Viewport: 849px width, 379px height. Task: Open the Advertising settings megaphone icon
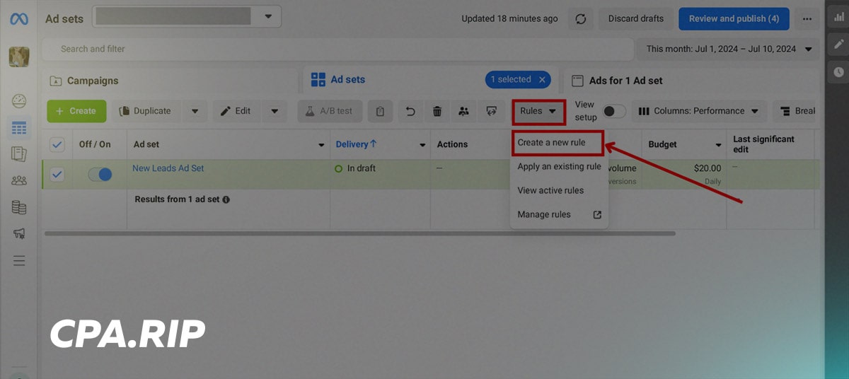click(19, 233)
